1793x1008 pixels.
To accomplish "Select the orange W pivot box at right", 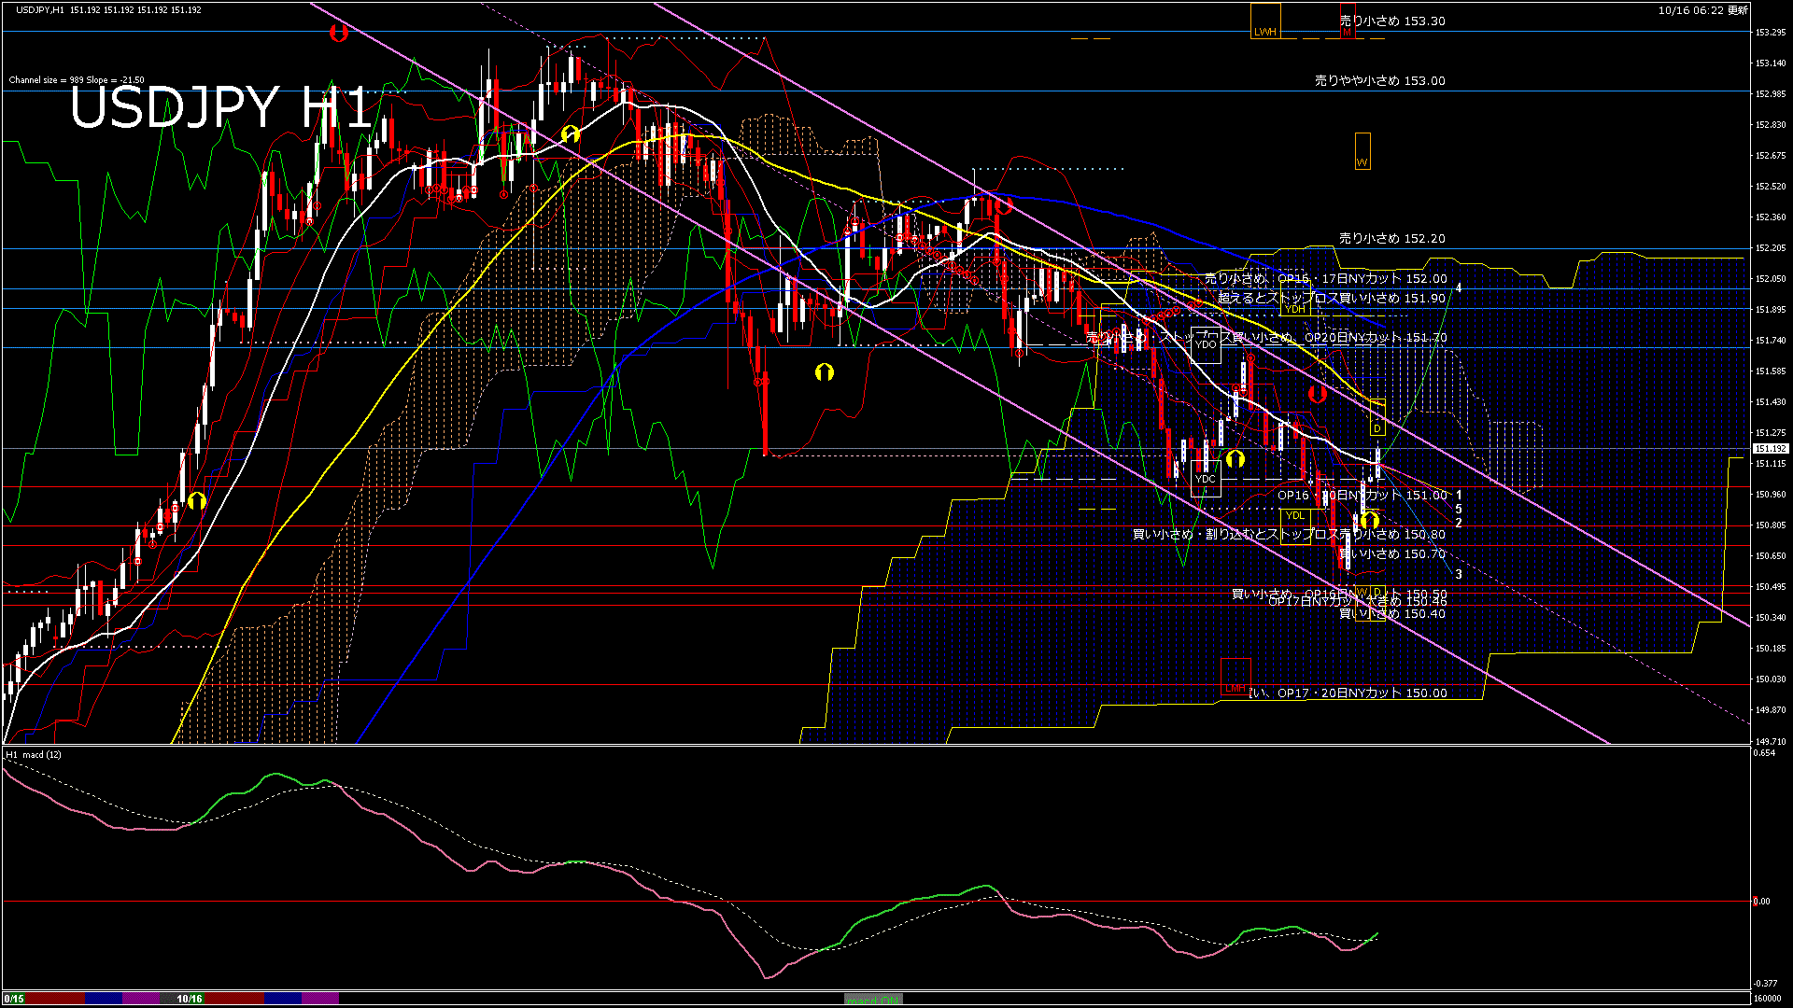I will pos(1362,151).
